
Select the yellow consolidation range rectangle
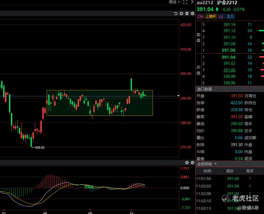point(100,103)
